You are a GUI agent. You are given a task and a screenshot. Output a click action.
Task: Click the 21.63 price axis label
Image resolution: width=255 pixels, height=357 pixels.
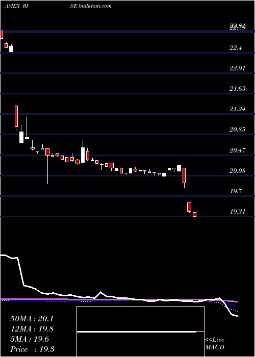pyautogui.click(x=238, y=89)
